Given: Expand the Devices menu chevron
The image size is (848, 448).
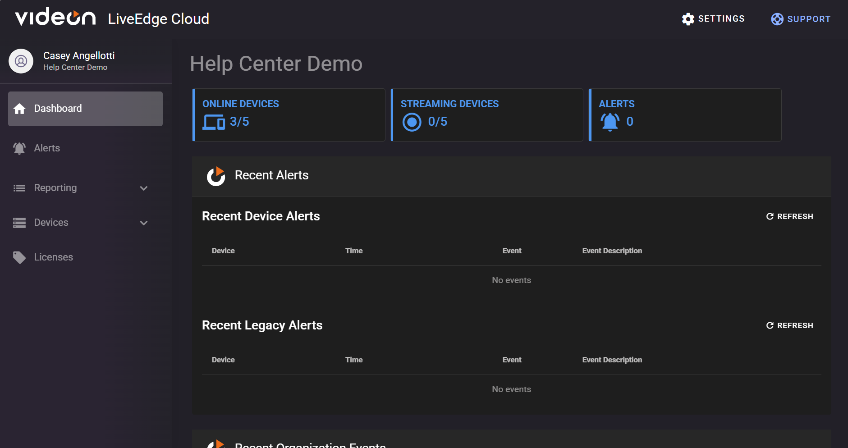Looking at the screenshot, I should 144,223.
